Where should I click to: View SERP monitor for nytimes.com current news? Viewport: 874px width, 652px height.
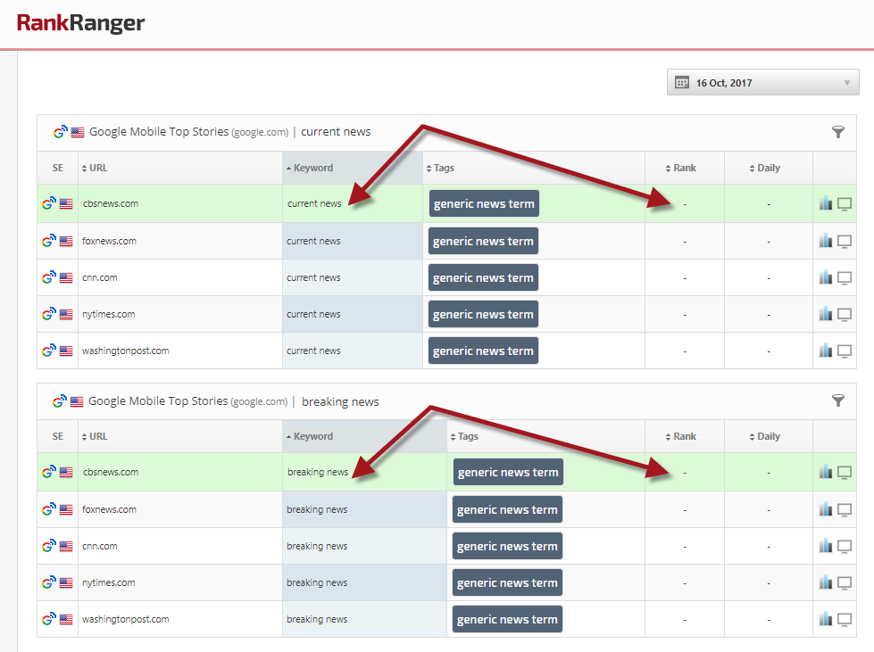(x=845, y=315)
